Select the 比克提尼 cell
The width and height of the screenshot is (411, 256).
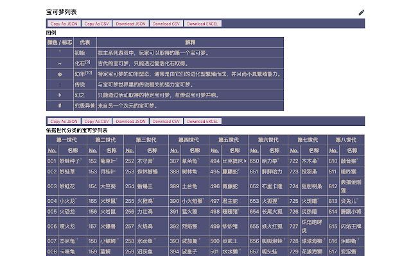click(x=234, y=161)
